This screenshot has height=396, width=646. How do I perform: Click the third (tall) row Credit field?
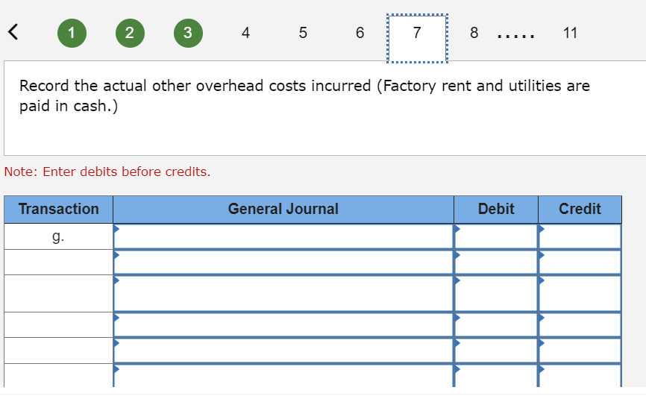pyautogui.click(x=580, y=293)
